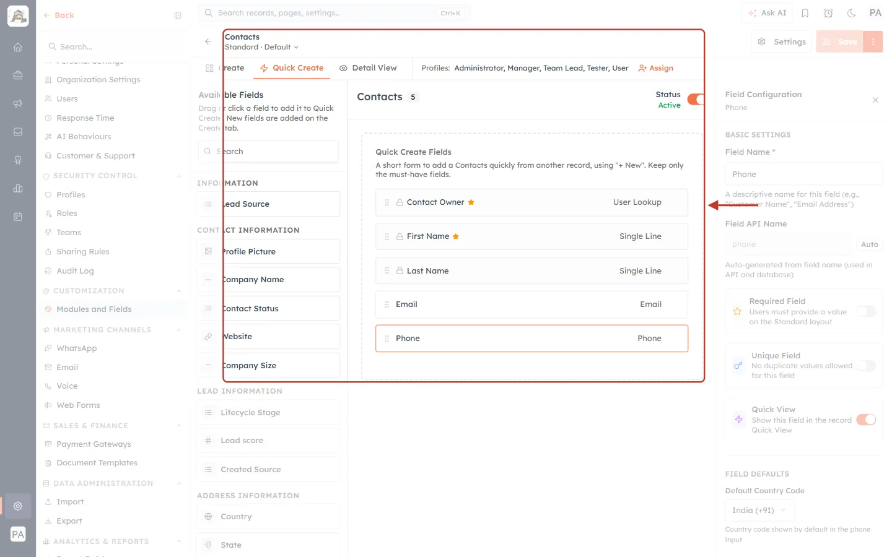Click the lock icon on Contact Owner row
This screenshot has width=892, height=557.
coord(400,202)
